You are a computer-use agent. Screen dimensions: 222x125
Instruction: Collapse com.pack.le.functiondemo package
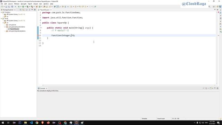tap(5, 27)
